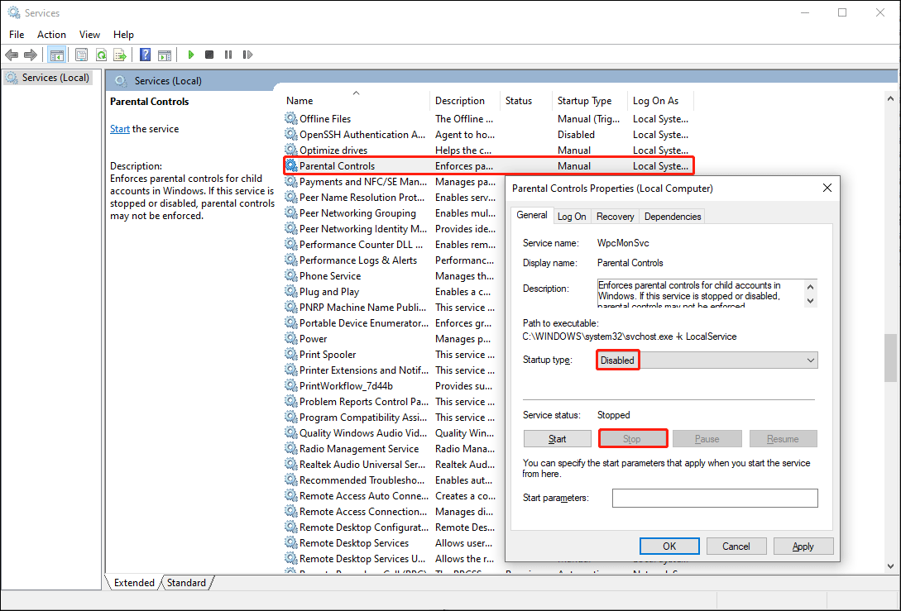Click the Forward arrow in the toolbar

tap(30, 55)
